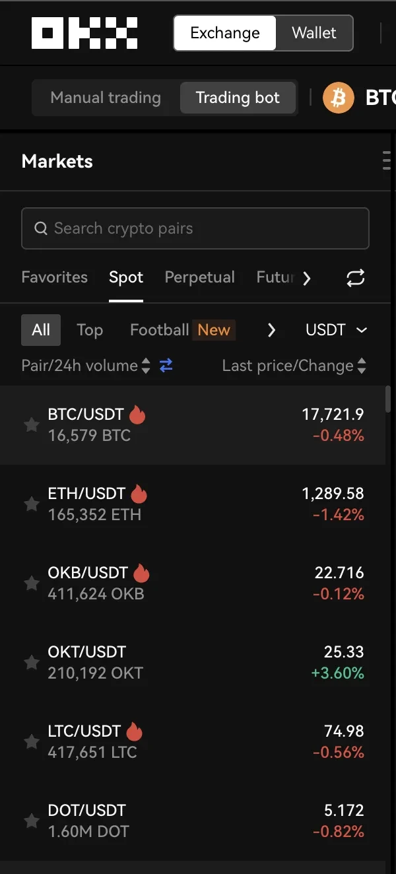This screenshot has height=874, width=396.
Task: Sort by Last price/Change arrows
Action: click(x=361, y=366)
